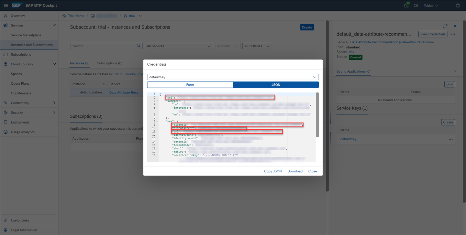The height and width of the screenshot is (235, 466).
Task: Download the credentials file
Action: (x=295, y=171)
